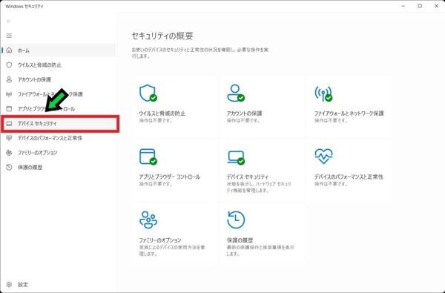
Task: Open the アプリとブラウザー コントロール card title
Action: (169, 177)
